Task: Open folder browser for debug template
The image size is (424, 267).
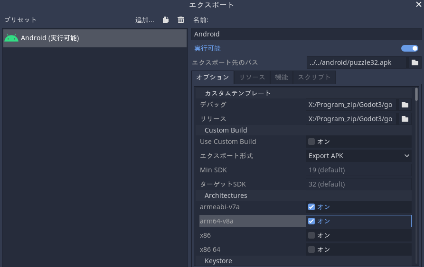Action: click(x=405, y=105)
